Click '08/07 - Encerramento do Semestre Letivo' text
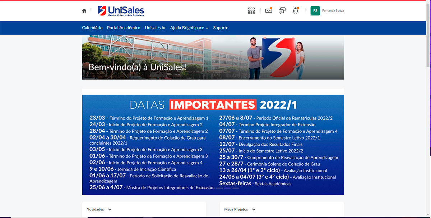This screenshot has width=431, height=218. pyautogui.click(x=269, y=137)
